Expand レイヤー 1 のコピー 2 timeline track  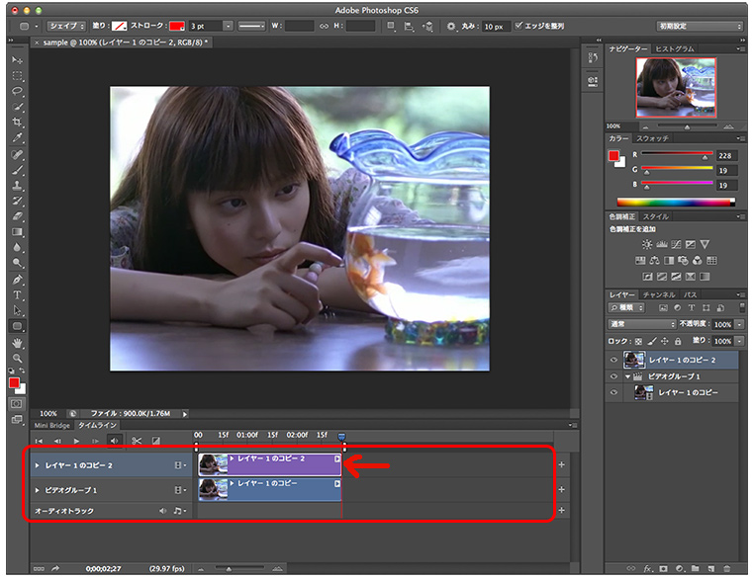(37, 465)
